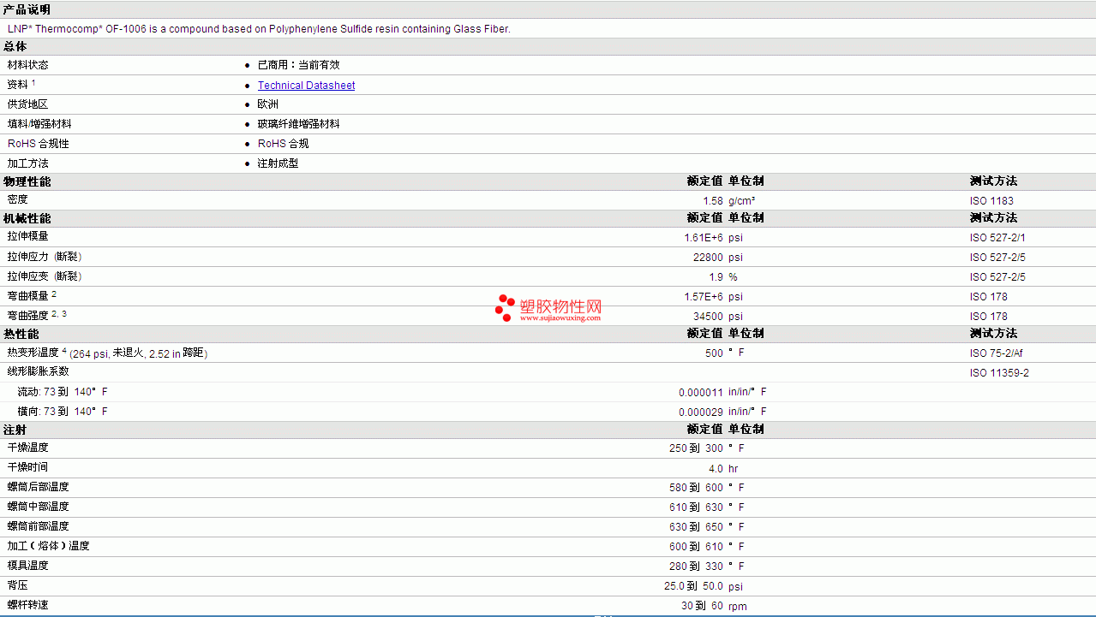
Task: Select the density value 1.58
Action: point(713,201)
